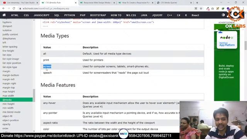Click the padlock site info icon
Image resolution: width=247 pixels, height=139 pixels.
pos(20,8)
